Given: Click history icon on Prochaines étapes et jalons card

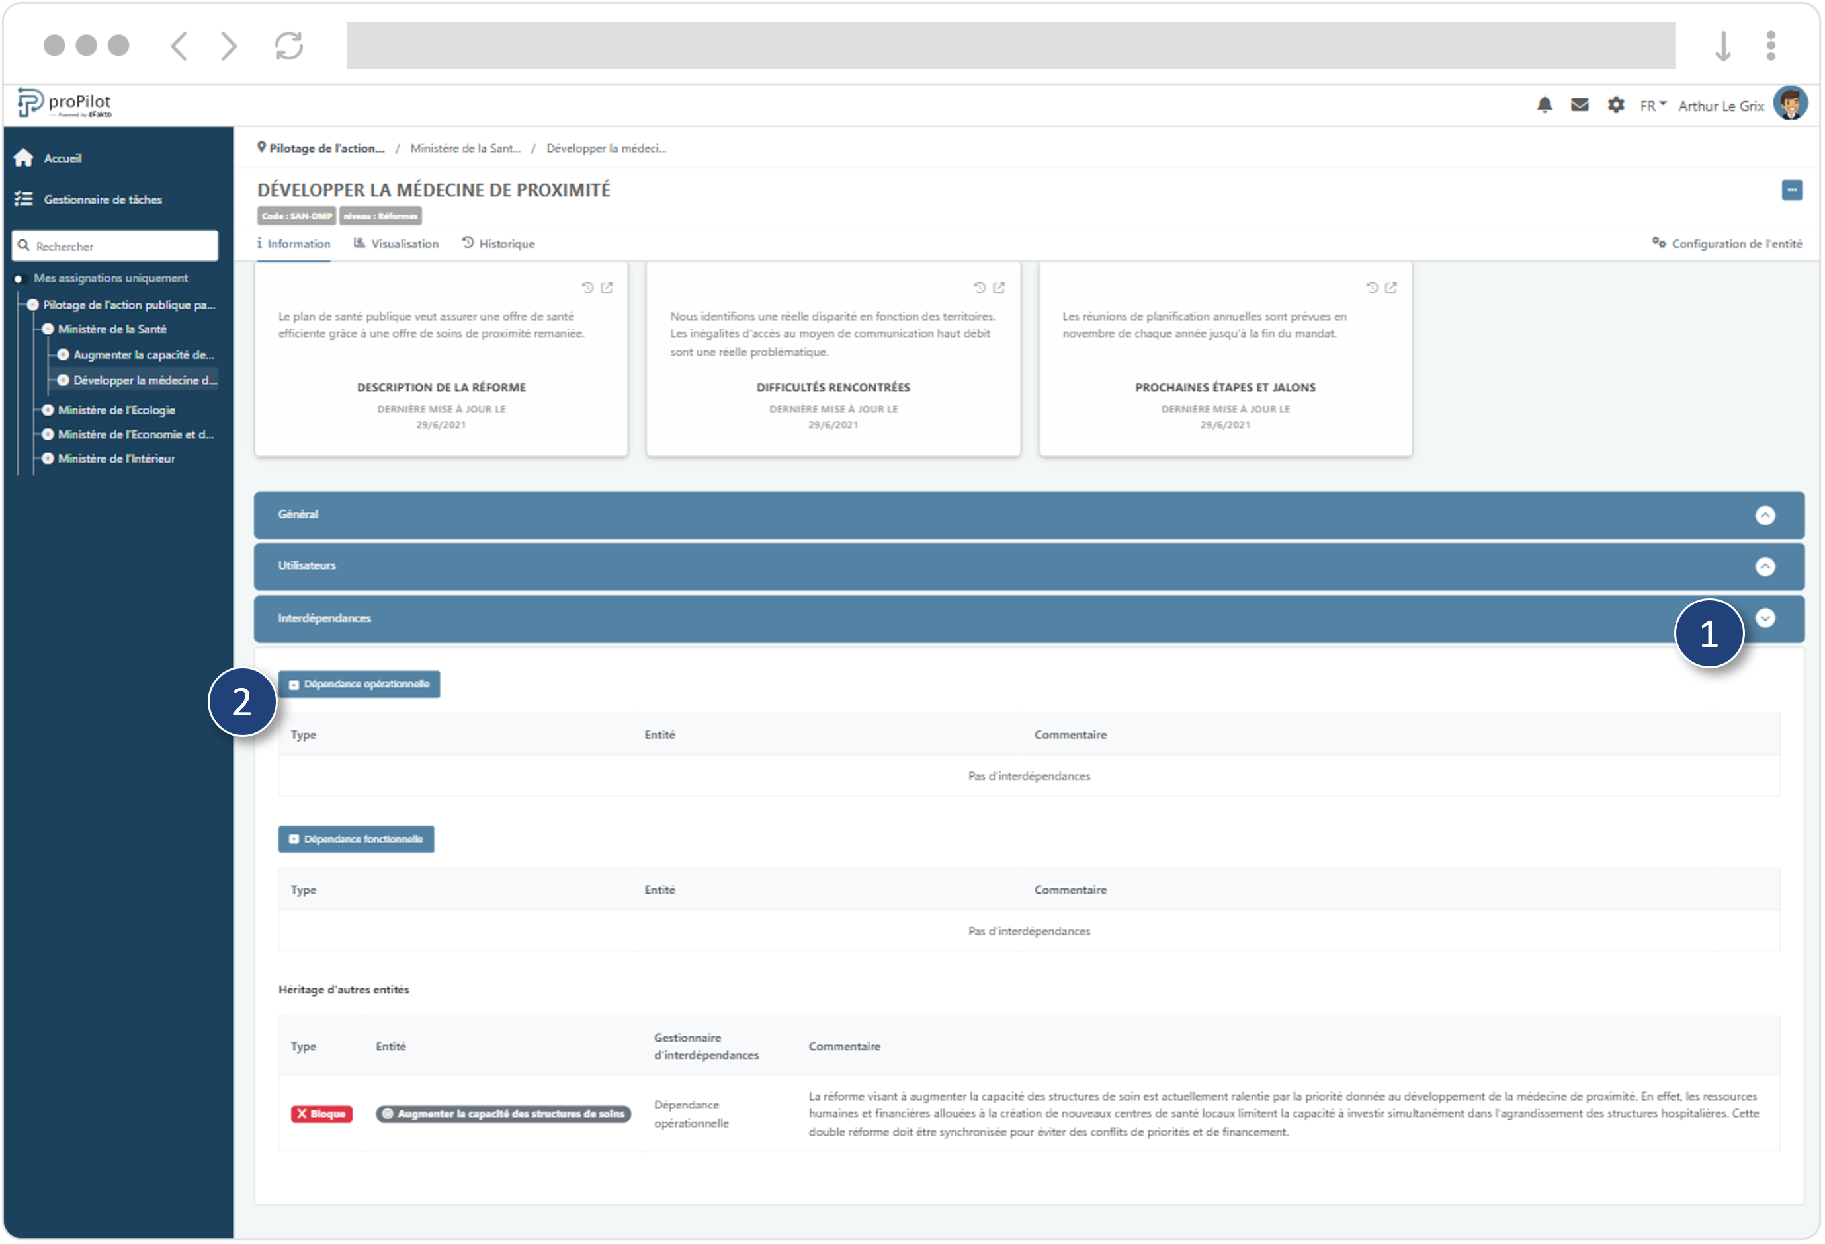Looking at the screenshot, I should click(1371, 288).
